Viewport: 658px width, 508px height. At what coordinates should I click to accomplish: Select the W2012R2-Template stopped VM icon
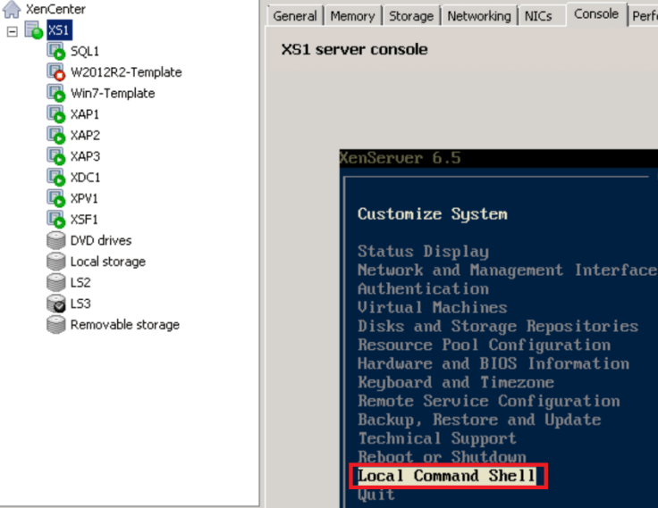click(x=55, y=72)
